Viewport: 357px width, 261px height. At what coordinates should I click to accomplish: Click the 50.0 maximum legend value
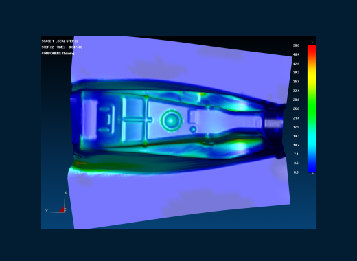[x=296, y=45]
